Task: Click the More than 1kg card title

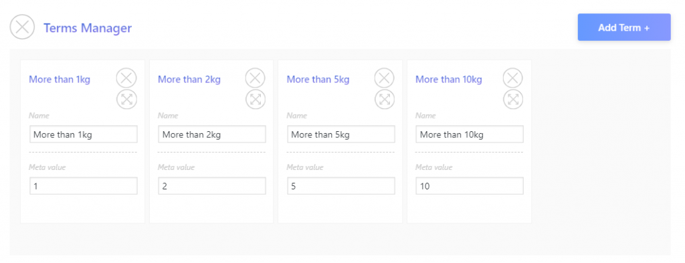Action: coord(60,80)
